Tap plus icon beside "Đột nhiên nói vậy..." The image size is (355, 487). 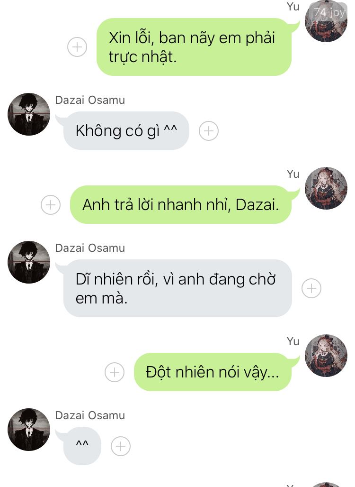pyautogui.click(x=115, y=372)
